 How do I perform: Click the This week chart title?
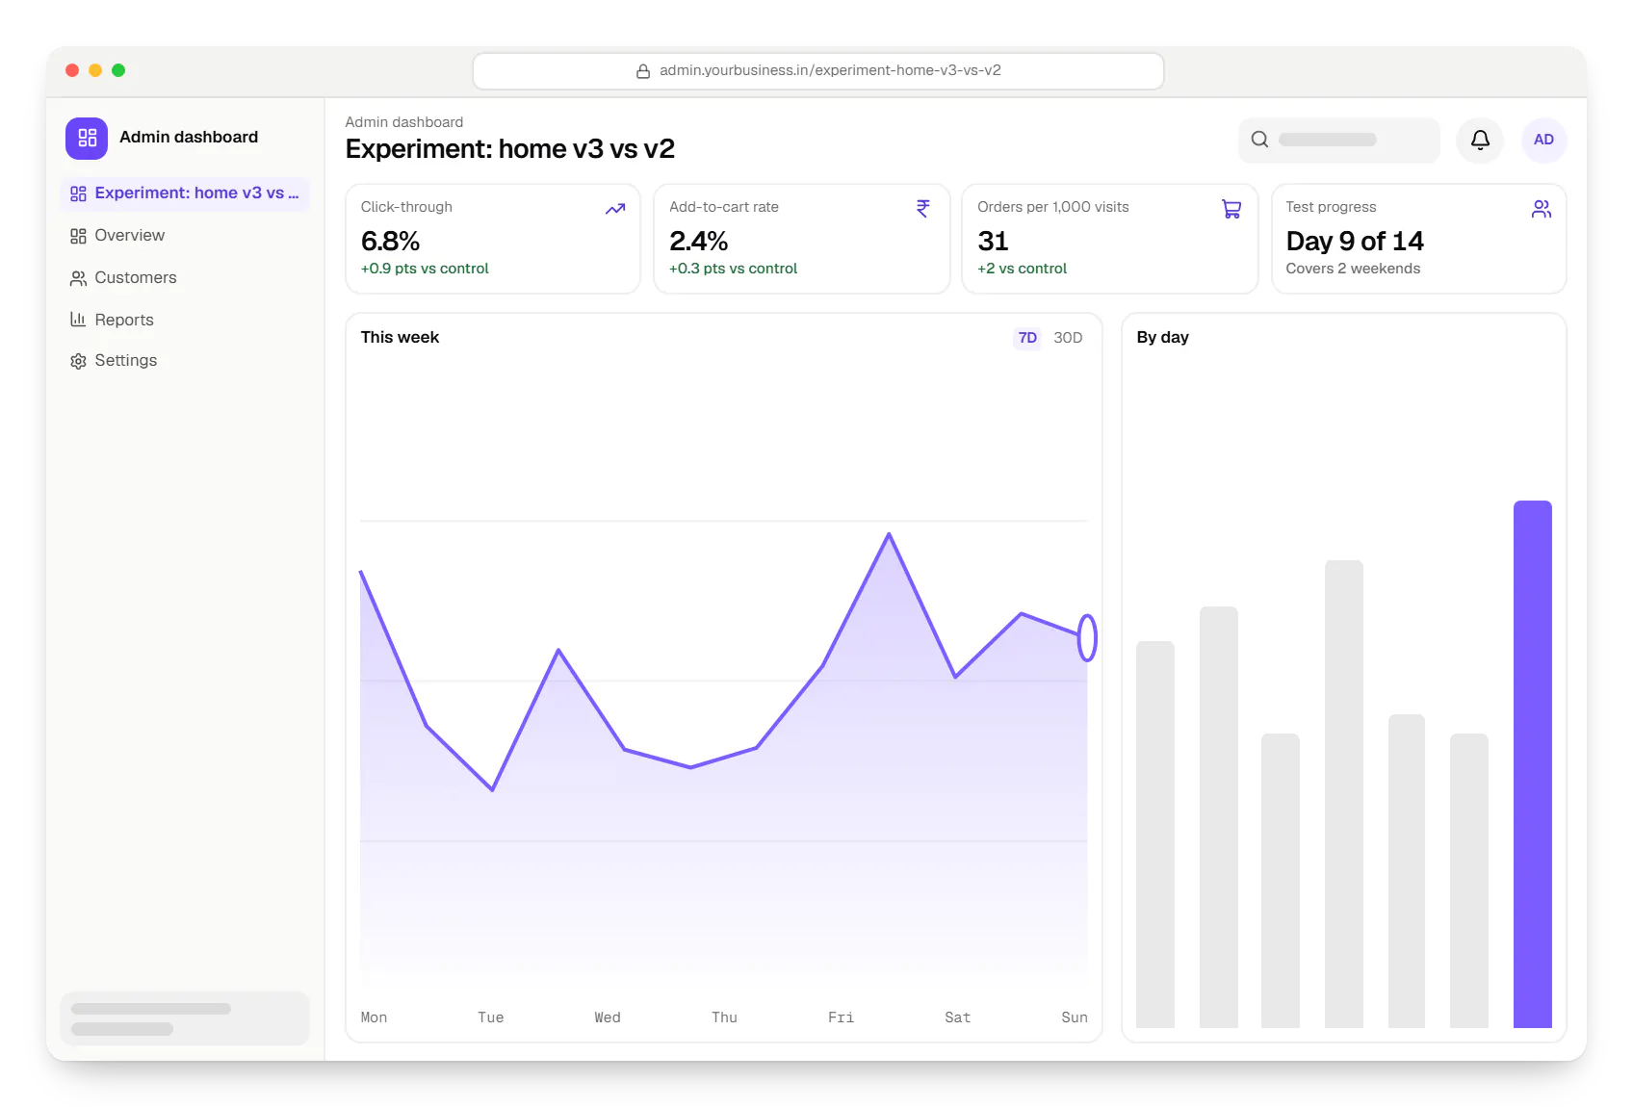tap(400, 337)
